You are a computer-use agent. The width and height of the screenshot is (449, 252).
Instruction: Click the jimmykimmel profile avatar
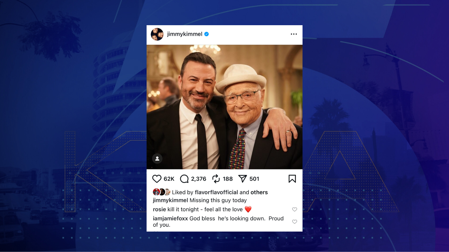pos(157,34)
